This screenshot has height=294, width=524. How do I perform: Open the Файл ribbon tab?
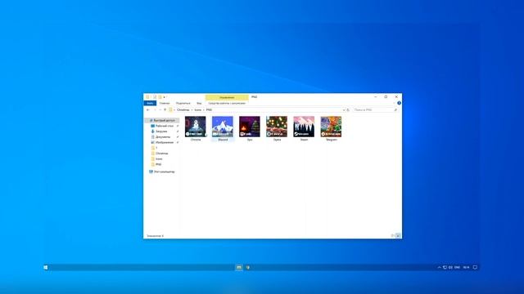(150, 104)
